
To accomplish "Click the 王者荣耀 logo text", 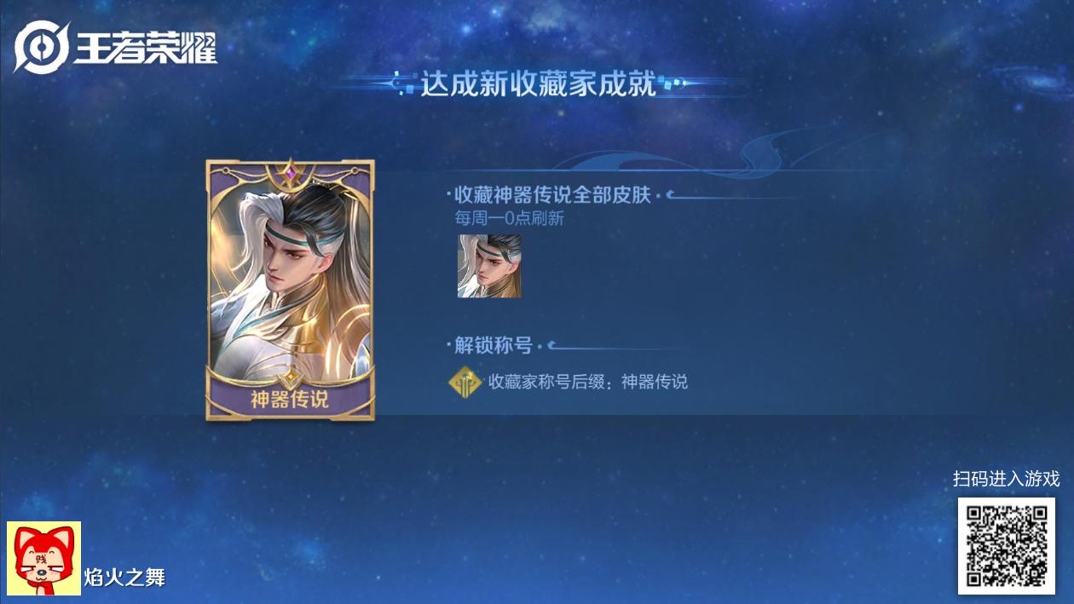I will pyautogui.click(x=145, y=49).
